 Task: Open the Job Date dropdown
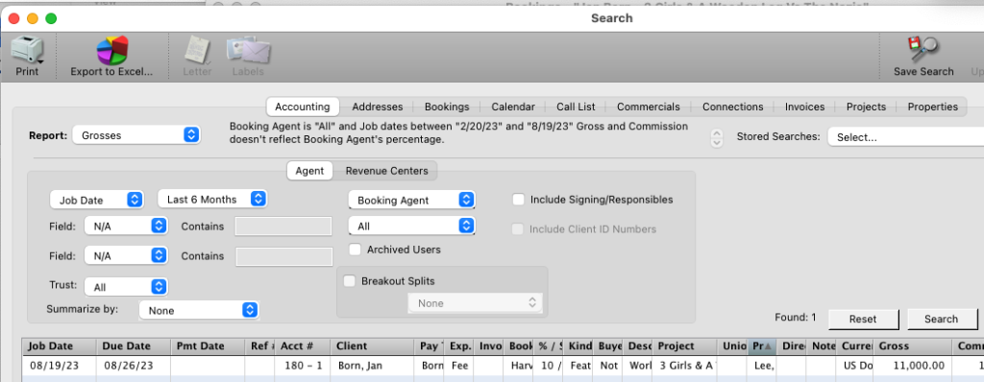point(97,200)
